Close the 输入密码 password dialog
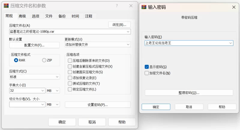 pos(234,7)
